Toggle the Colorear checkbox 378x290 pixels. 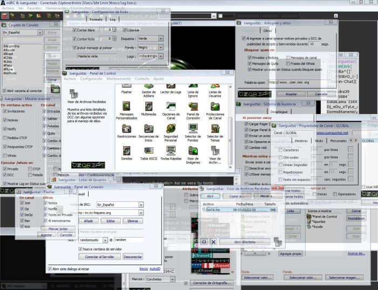pos(125,30)
